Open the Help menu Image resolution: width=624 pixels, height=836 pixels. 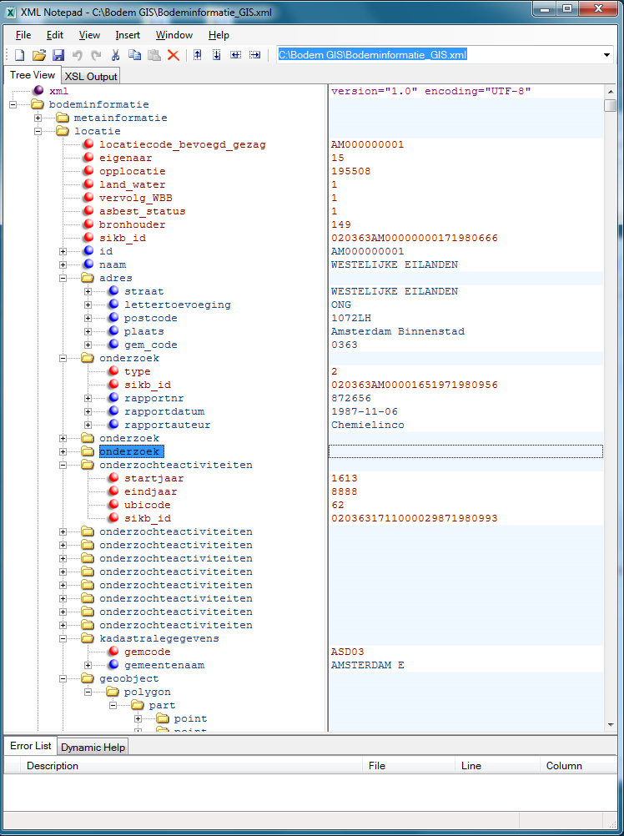[219, 35]
